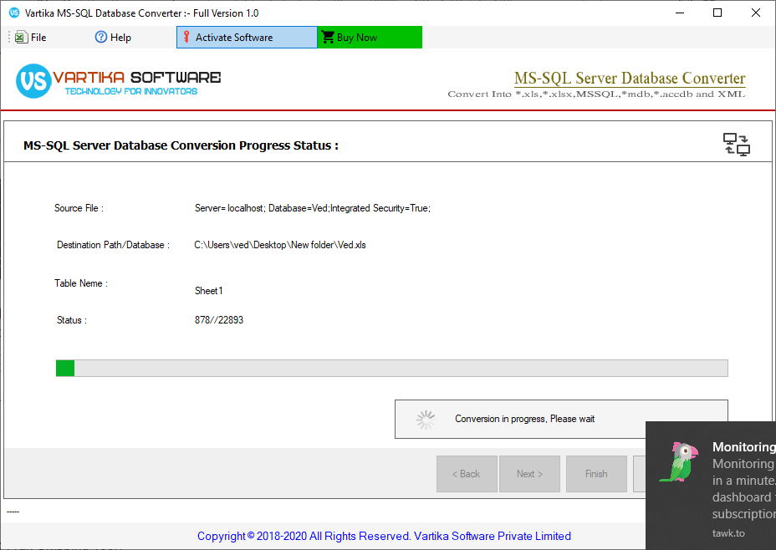Image resolution: width=776 pixels, height=550 pixels.
Task: Close the Vartika converter window
Action: pos(756,13)
